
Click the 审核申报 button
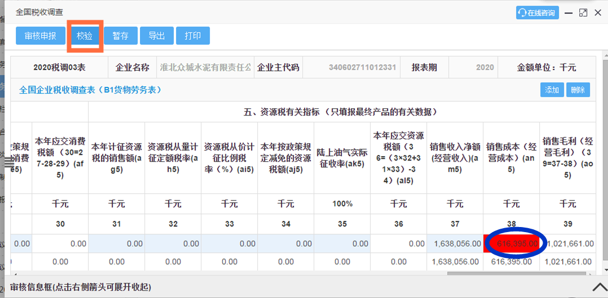(x=40, y=35)
